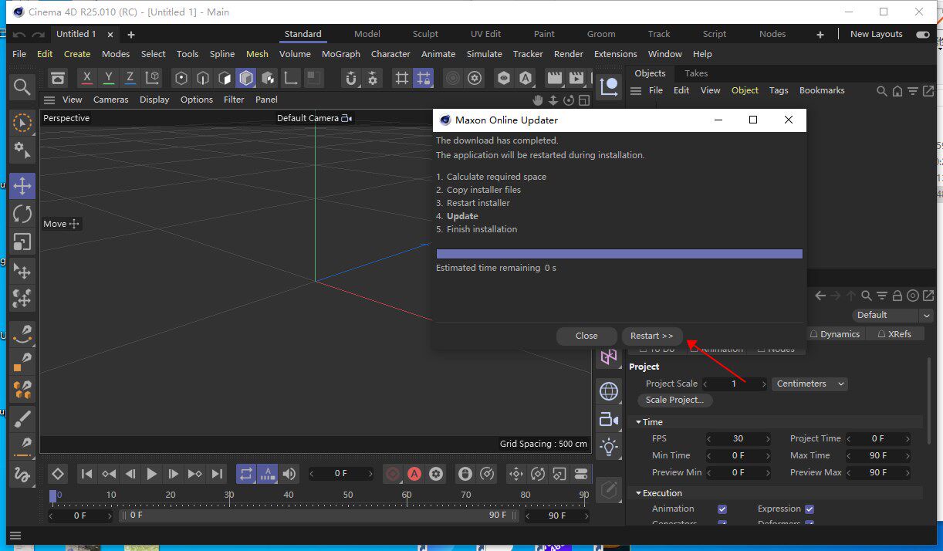Increase Max Time right arrow
The image size is (943, 551).
pos(907,455)
